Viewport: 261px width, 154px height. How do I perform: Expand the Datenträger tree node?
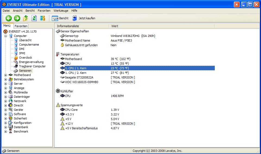tap(6, 97)
